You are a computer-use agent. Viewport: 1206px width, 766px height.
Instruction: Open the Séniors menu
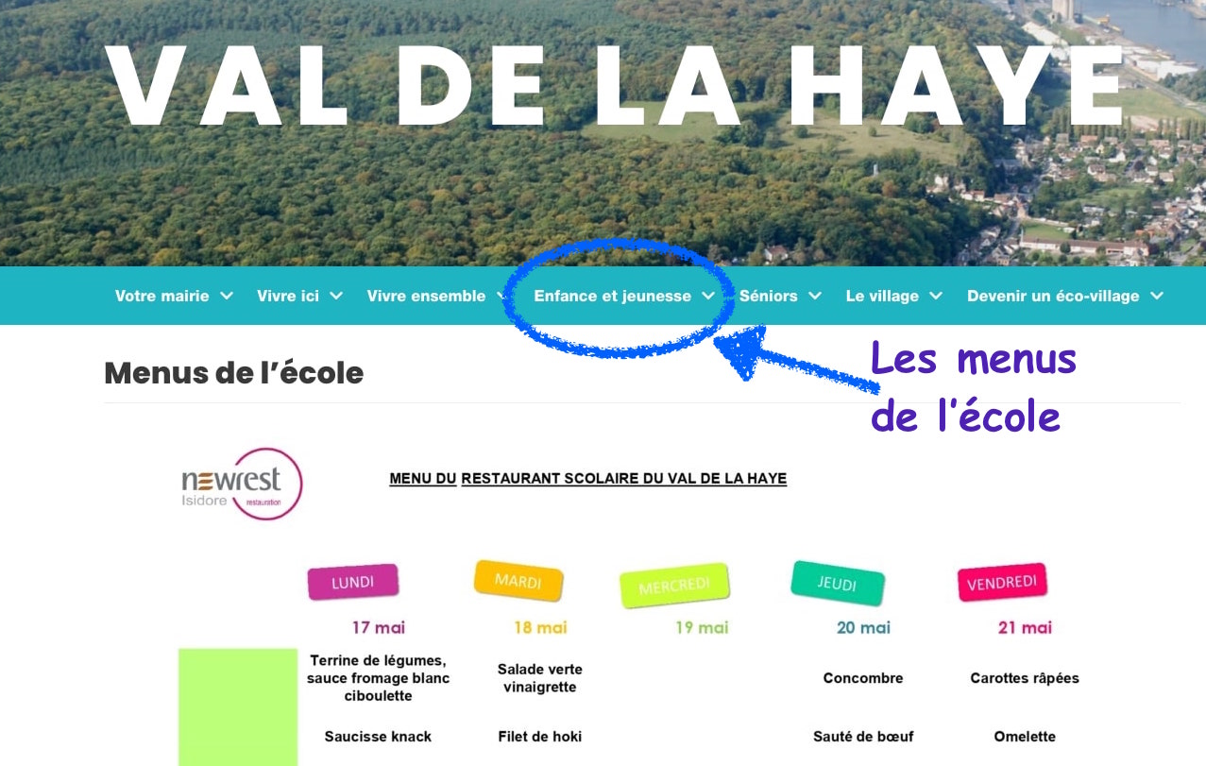[769, 296]
